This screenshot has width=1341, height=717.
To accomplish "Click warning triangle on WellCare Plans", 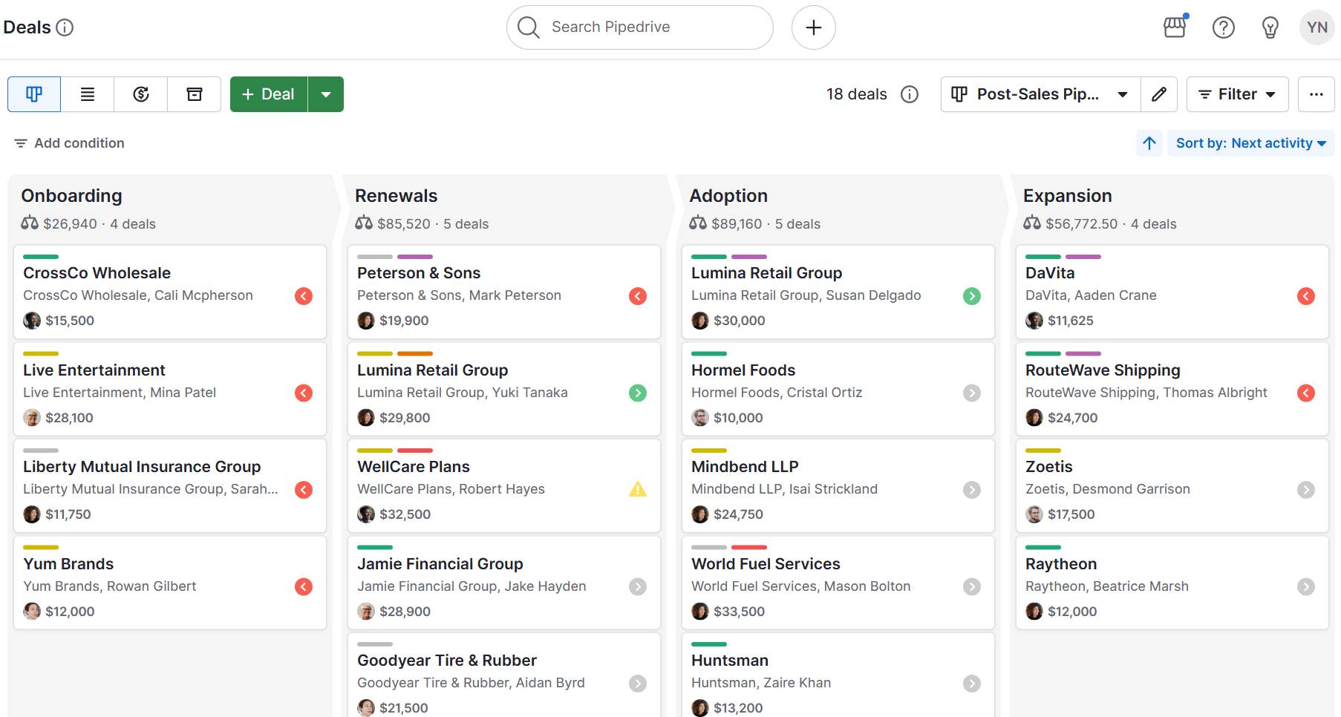I will pyautogui.click(x=638, y=489).
